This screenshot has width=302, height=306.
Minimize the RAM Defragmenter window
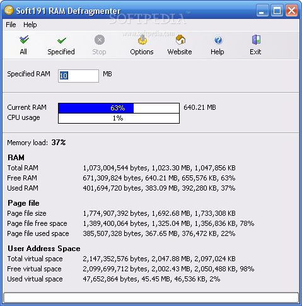pyautogui.click(x=262, y=11)
